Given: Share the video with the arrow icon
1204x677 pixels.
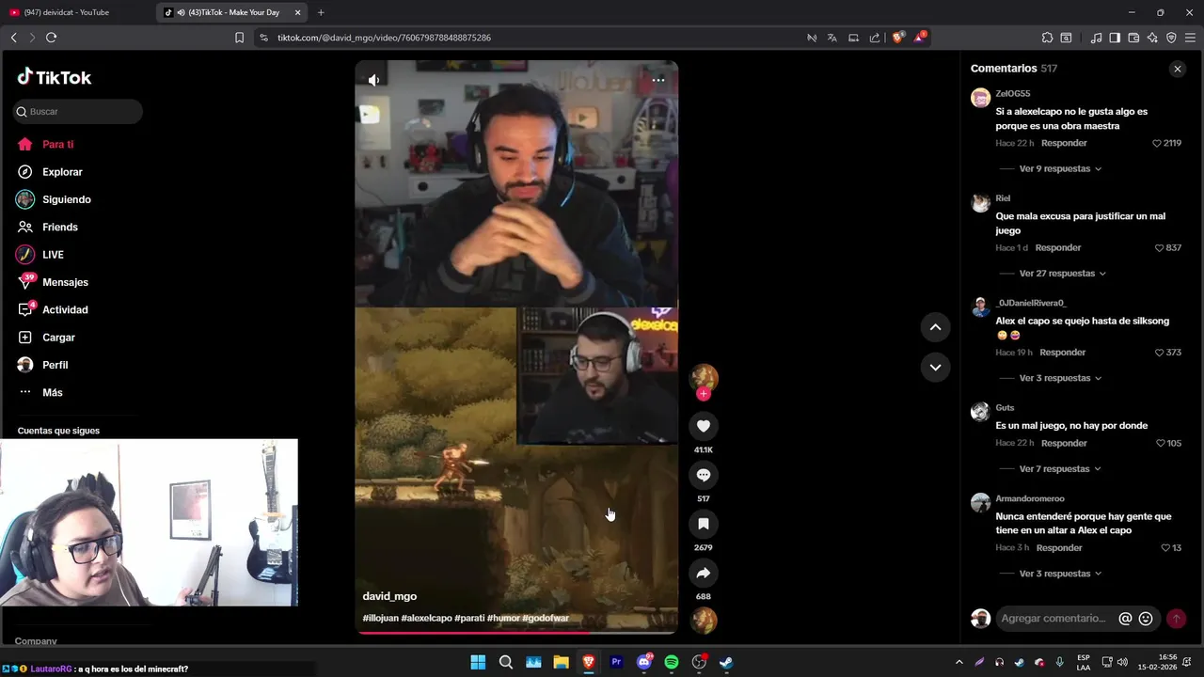Looking at the screenshot, I should (703, 573).
